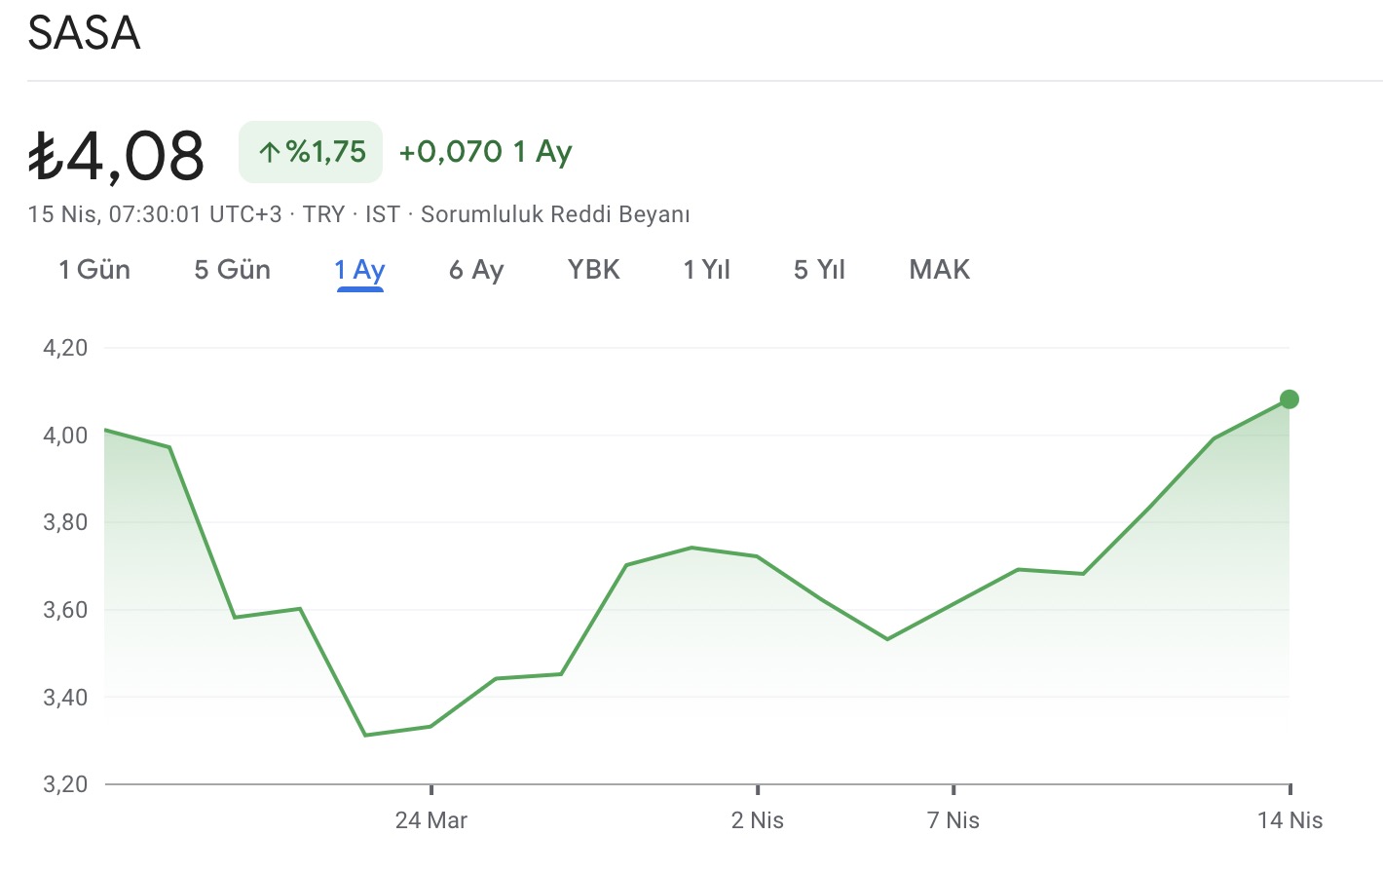This screenshot has height=873, width=1383.
Task: Click the 3,20 price axis label
Action: point(65,784)
